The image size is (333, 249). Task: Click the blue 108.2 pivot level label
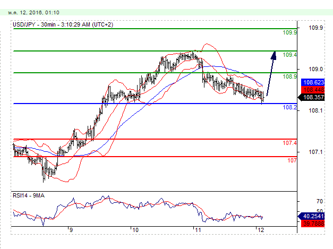[x=289, y=107]
